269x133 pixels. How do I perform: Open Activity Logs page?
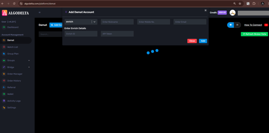click(x=14, y=101)
